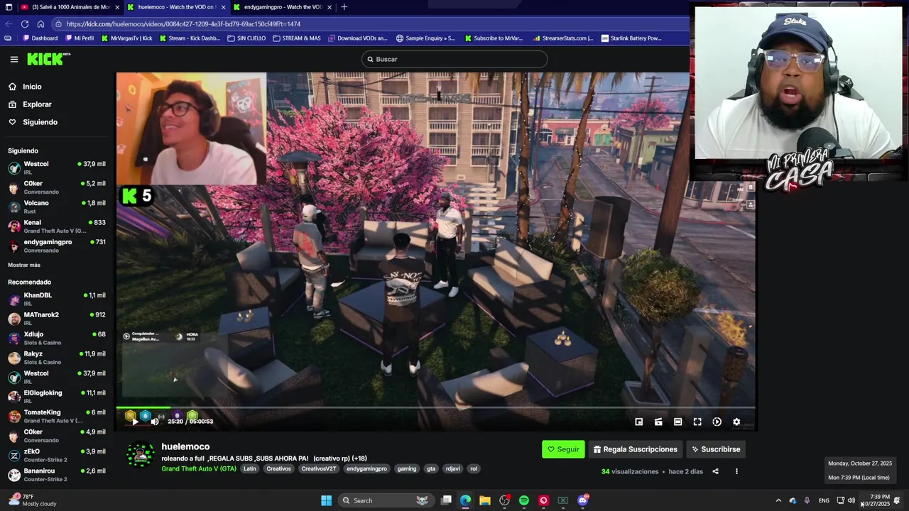The width and height of the screenshot is (909, 511).
Task: Open playback speed control in the player
Action: (x=717, y=422)
